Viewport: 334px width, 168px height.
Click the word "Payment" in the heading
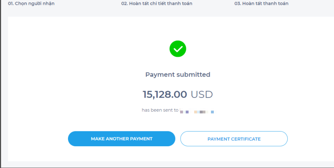pyautogui.click(x=160, y=75)
